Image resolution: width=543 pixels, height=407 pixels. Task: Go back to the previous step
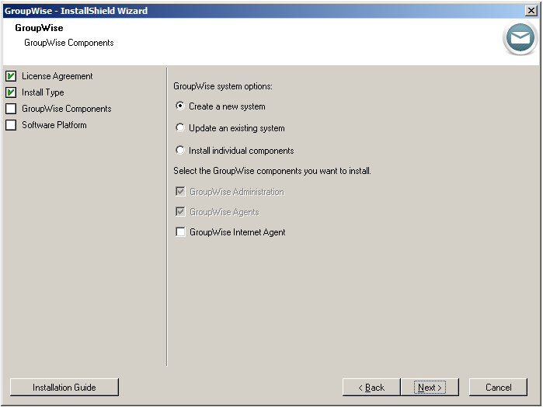371,388
